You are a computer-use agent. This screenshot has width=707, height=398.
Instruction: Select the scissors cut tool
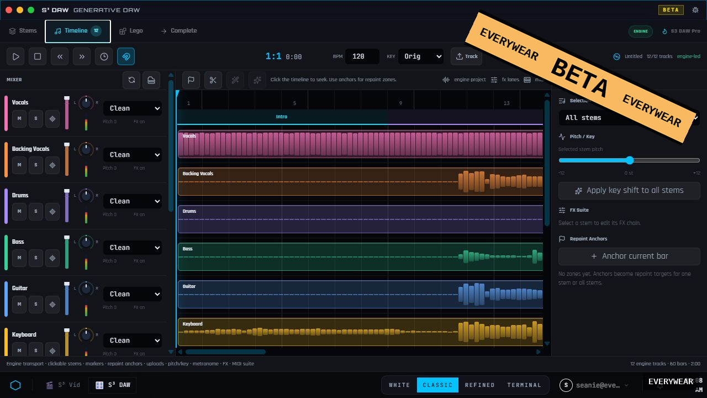pos(213,80)
